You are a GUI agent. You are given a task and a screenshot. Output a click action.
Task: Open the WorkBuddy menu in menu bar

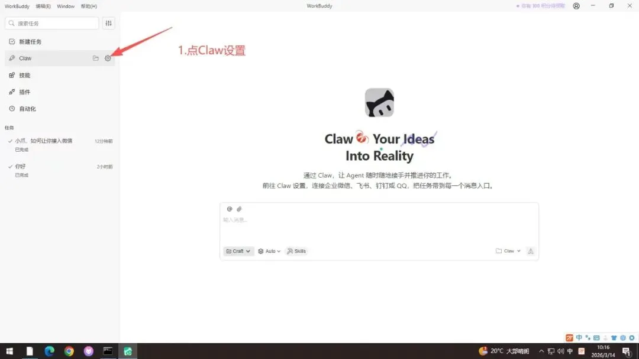coord(17,6)
